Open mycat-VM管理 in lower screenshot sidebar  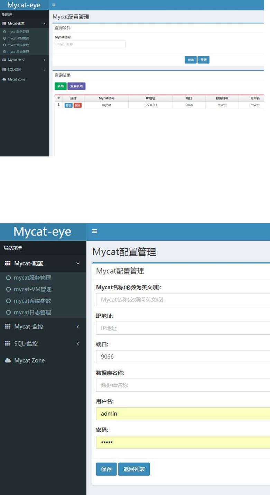point(32,289)
